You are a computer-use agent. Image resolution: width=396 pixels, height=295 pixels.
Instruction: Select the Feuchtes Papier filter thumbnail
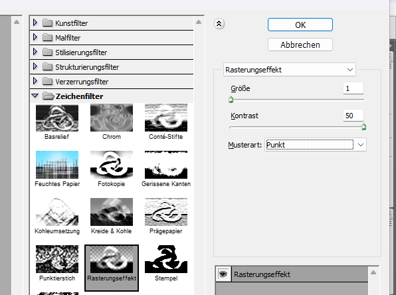pyautogui.click(x=57, y=165)
